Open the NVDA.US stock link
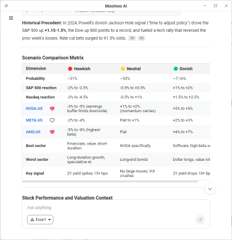The width and height of the screenshot is (232, 240). pyautogui.click(x=34, y=109)
